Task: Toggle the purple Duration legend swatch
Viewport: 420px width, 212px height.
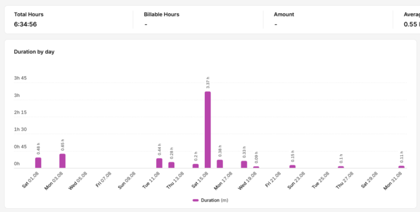Action: pyautogui.click(x=195, y=200)
